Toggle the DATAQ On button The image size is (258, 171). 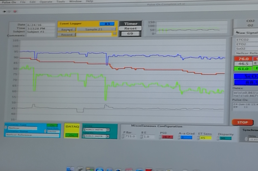tap(71, 135)
